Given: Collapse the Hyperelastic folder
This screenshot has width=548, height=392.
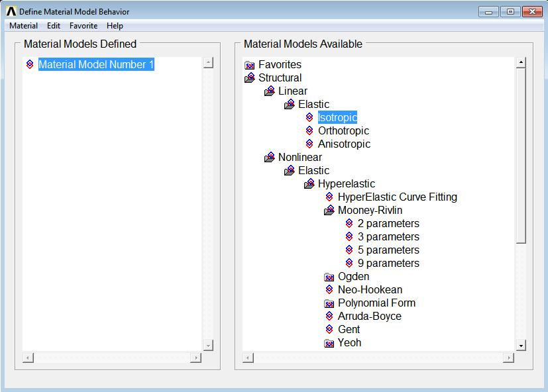Looking at the screenshot, I should click(309, 184).
